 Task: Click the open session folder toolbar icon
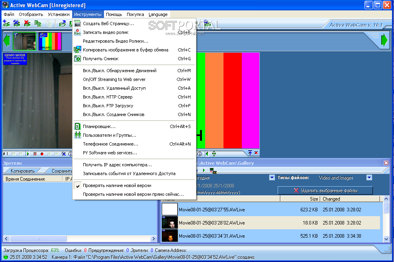(62, 24)
